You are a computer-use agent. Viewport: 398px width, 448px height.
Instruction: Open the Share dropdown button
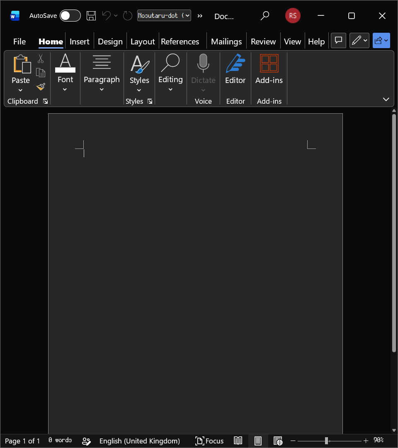click(381, 41)
